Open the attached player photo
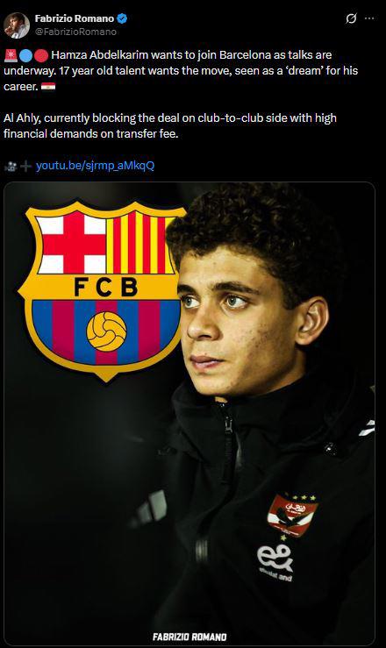Image resolution: width=386 pixels, height=648 pixels. [189, 414]
